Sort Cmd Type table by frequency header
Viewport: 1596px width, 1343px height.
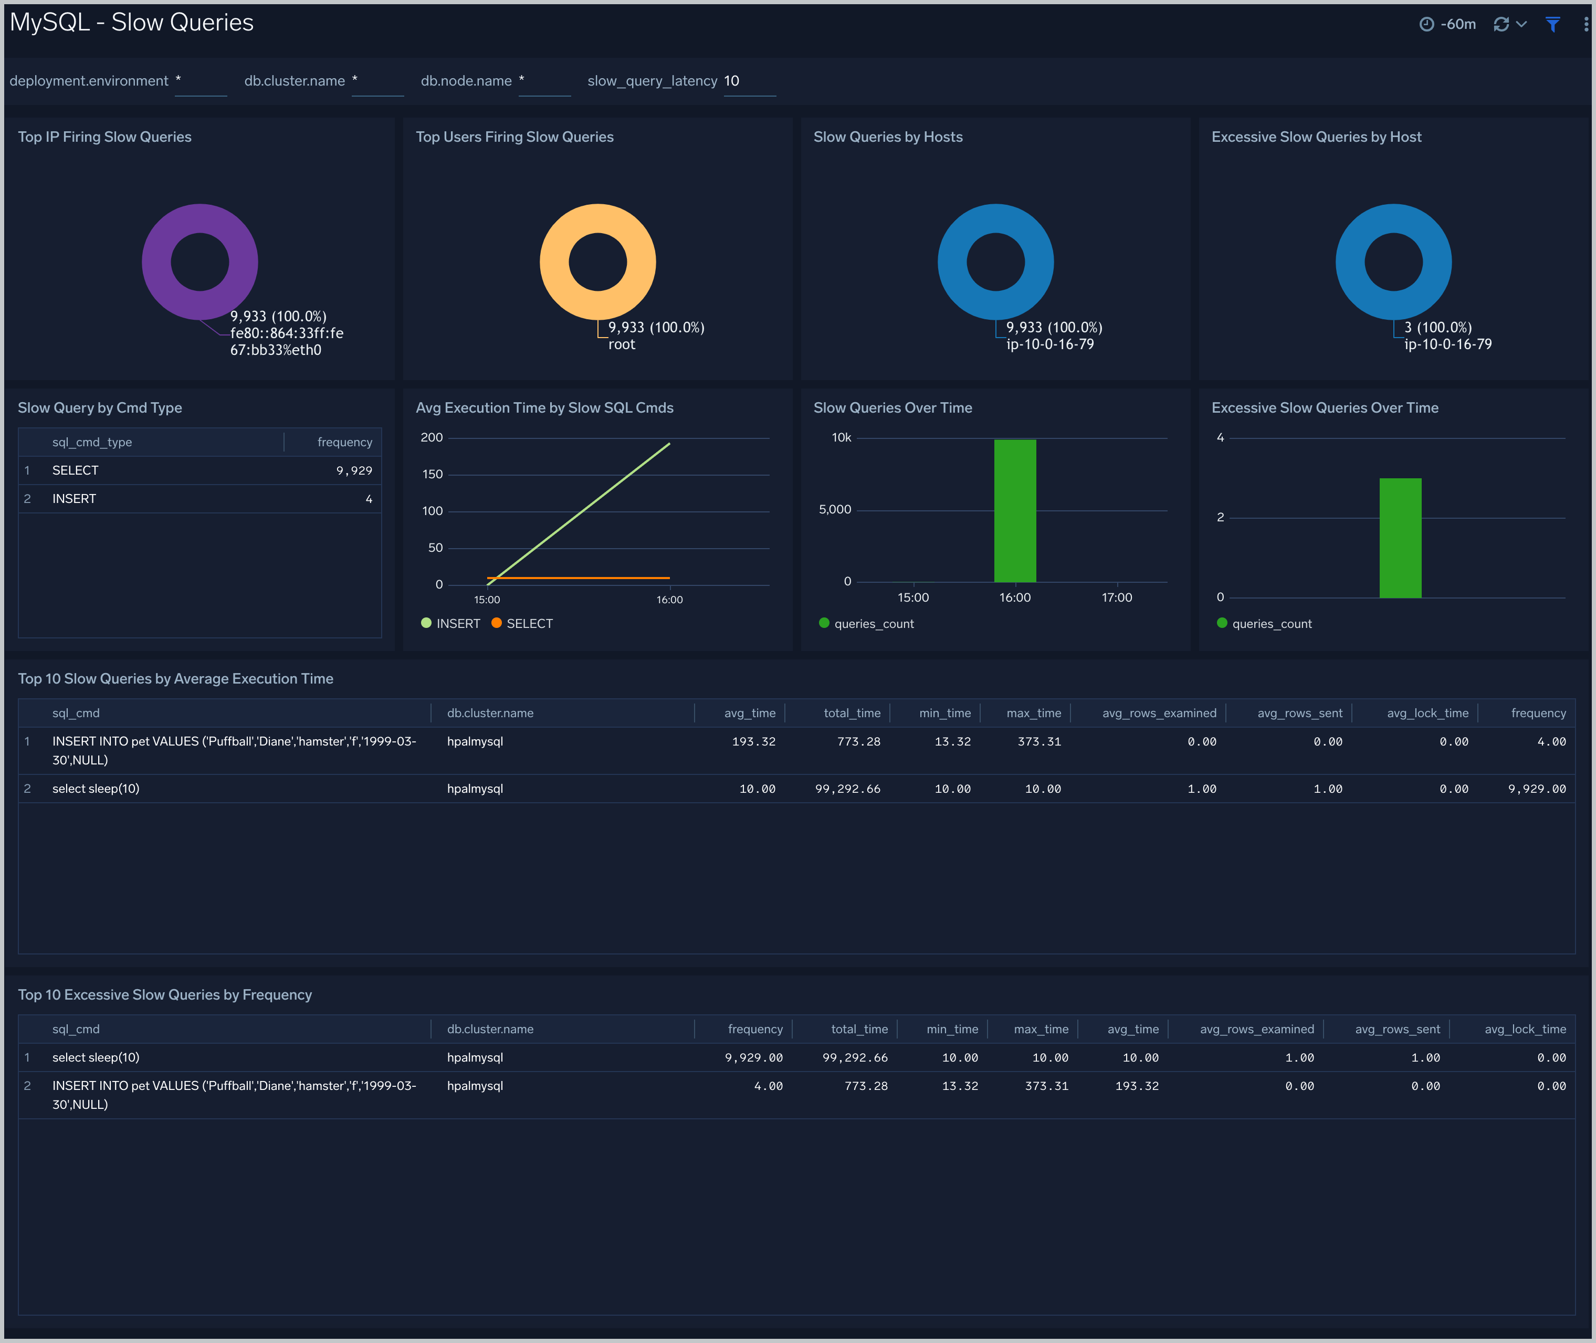click(345, 443)
